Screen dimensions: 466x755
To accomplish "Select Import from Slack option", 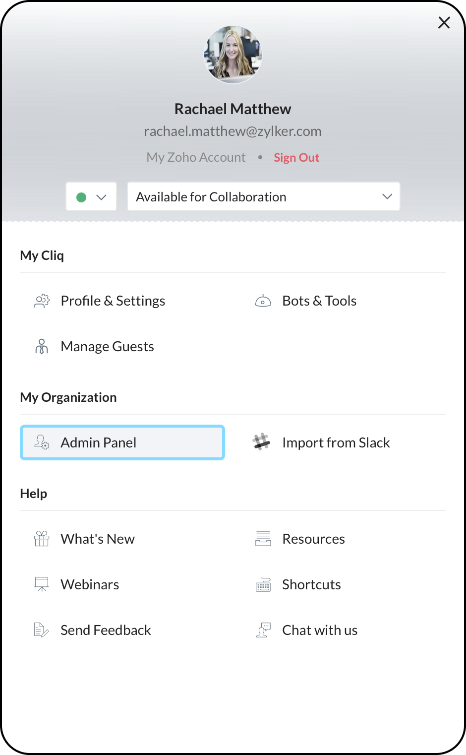I will pos(336,442).
